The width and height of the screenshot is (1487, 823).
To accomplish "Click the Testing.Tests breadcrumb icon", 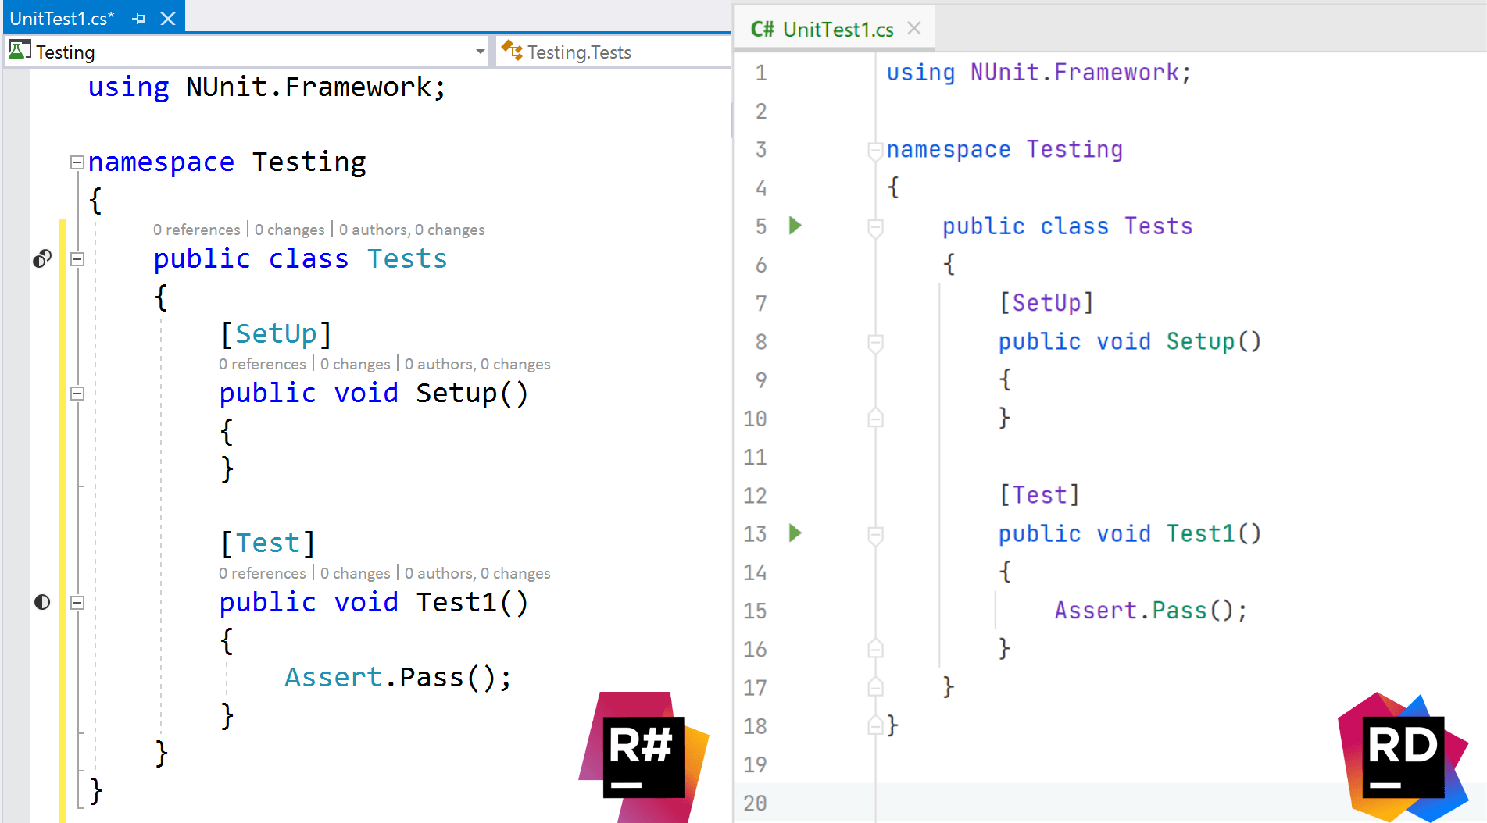I will pos(513,51).
